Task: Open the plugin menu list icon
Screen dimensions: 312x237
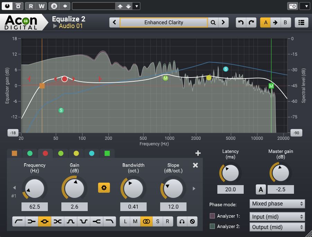Action: (x=302, y=22)
